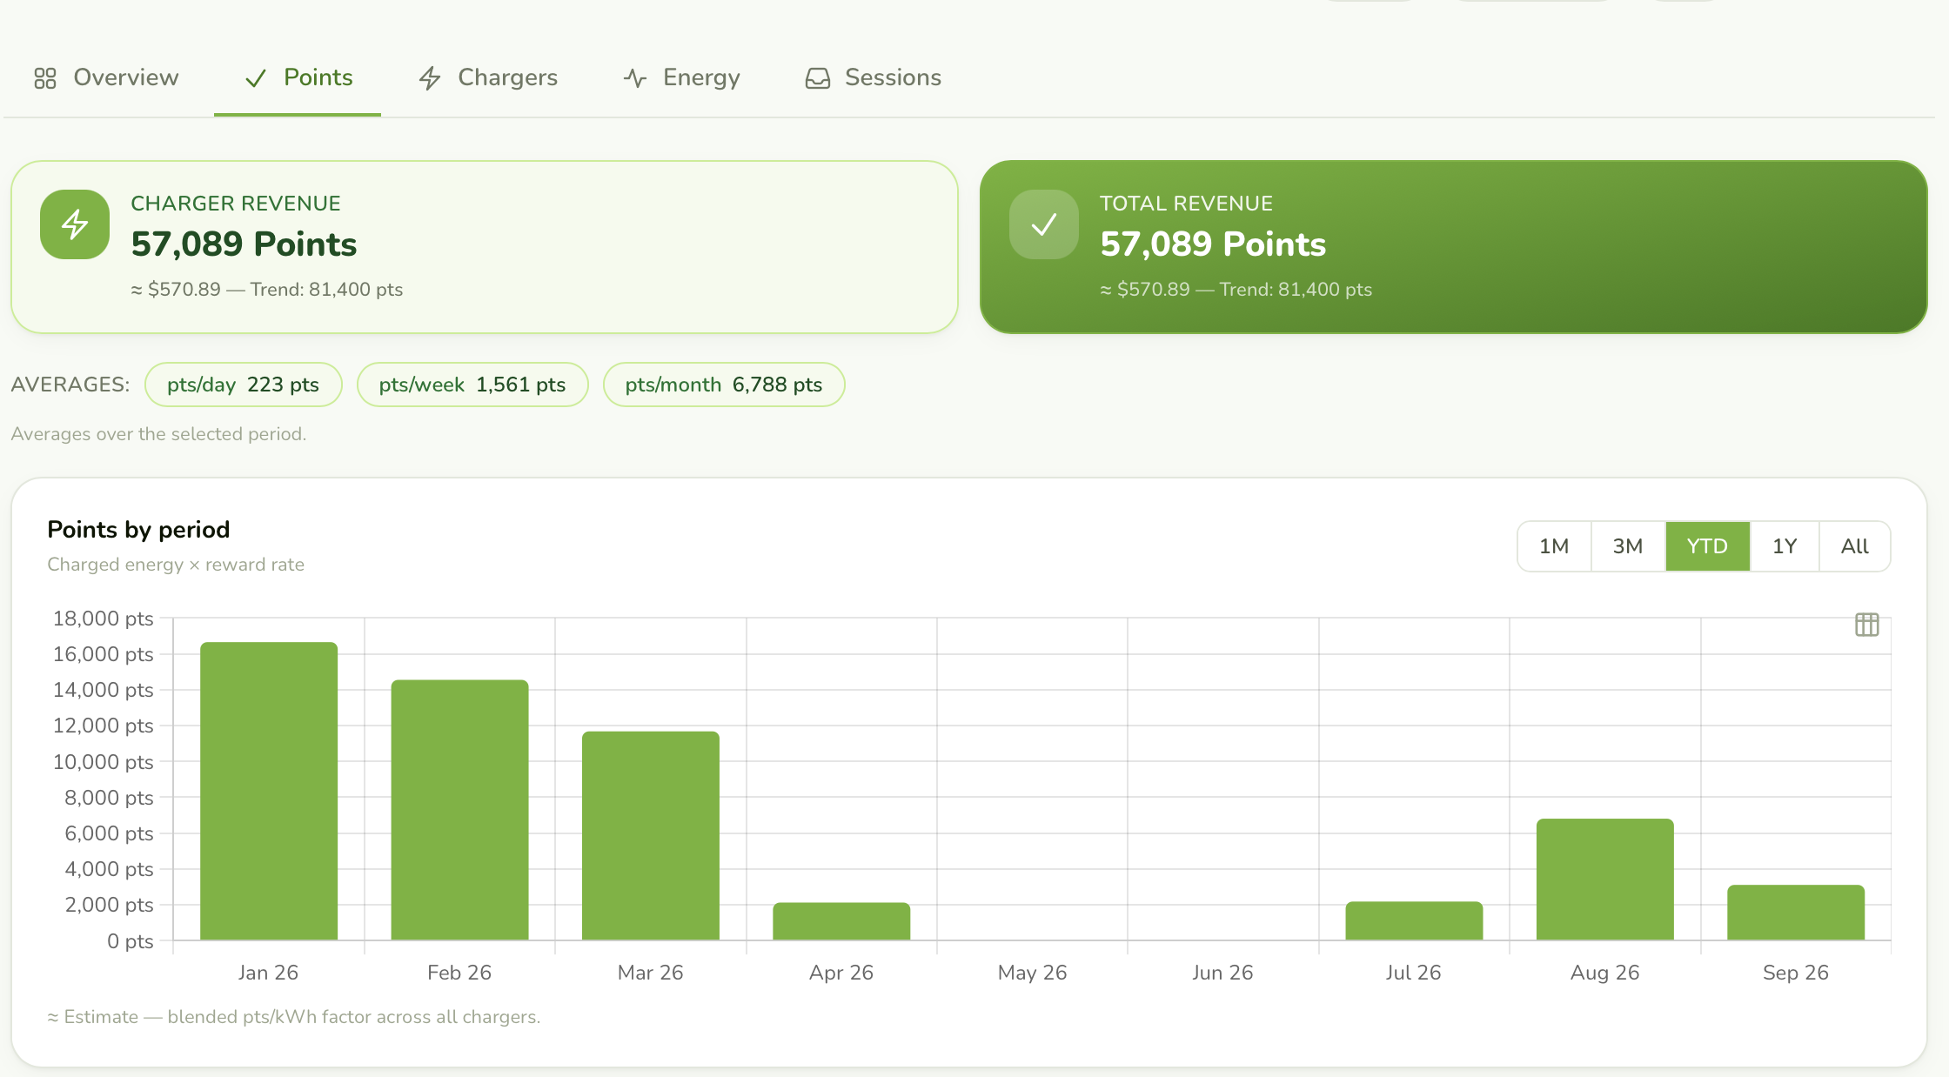Select the 3M period range
1949x1077 pixels.
coord(1628,546)
